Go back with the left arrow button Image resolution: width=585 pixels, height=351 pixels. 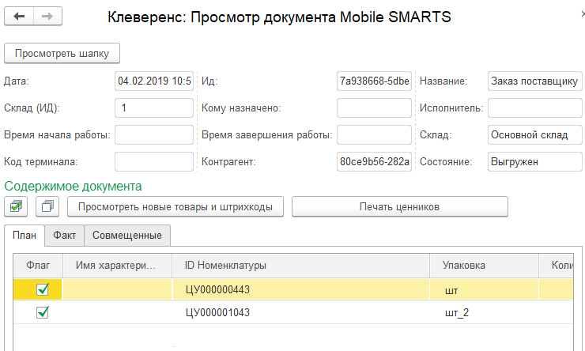[19, 17]
